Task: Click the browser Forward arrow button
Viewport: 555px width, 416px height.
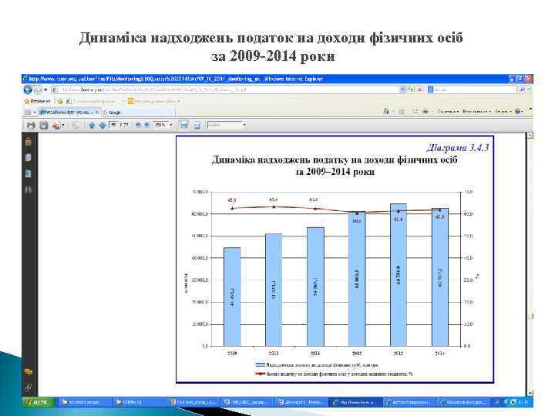Action: pos(38,90)
